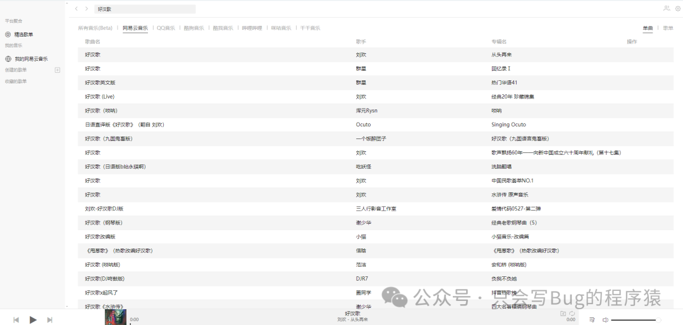Switch to the QQ音乐 tab
Viewport: 683px width, 325px height.
166,28
